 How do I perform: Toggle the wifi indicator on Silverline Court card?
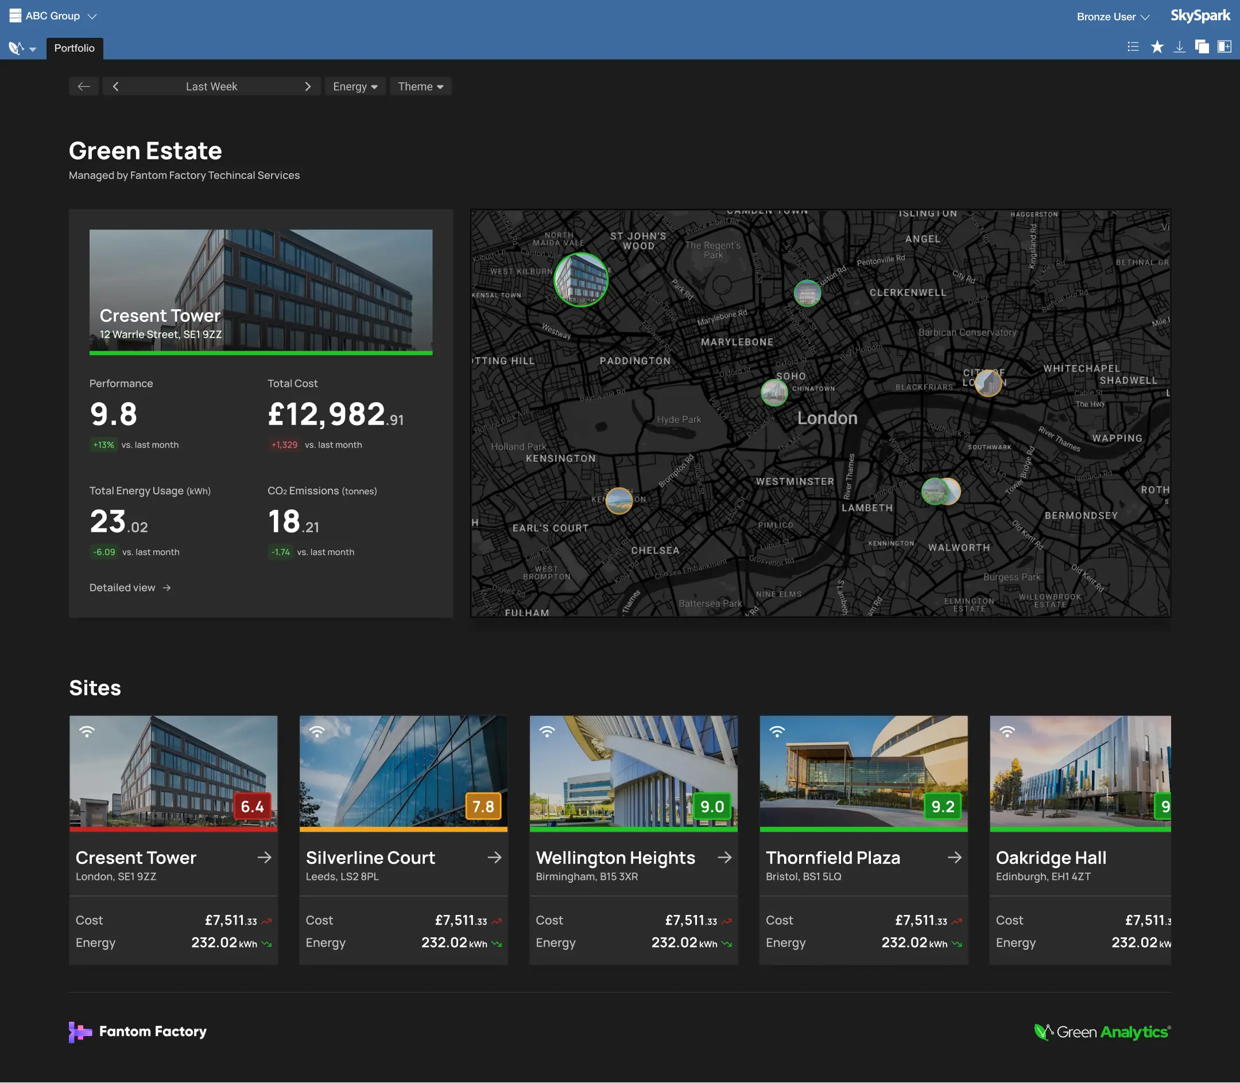[317, 731]
